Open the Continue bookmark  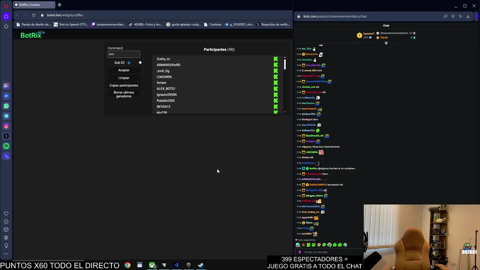pyautogui.click(x=213, y=24)
